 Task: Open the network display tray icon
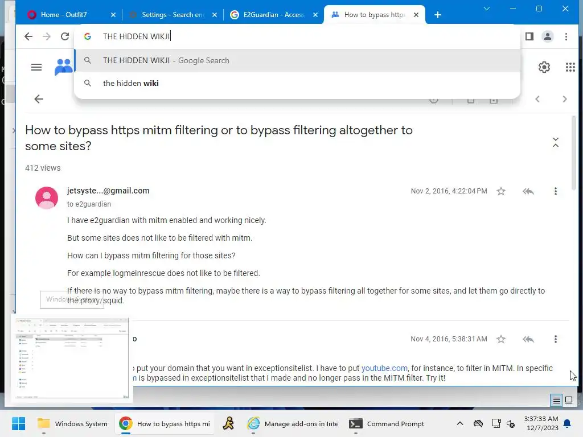[496, 423]
